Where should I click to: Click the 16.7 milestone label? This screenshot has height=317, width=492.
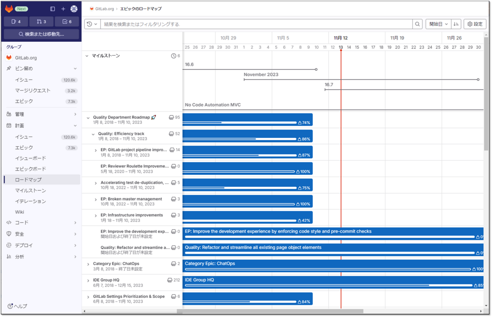[x=329, y=84]
